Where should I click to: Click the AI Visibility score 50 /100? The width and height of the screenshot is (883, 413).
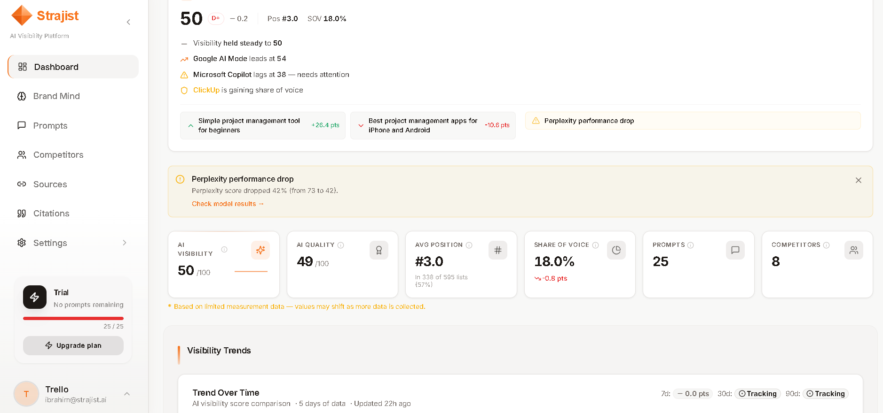click(194, 270)
